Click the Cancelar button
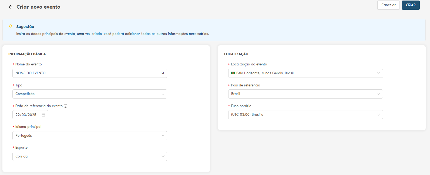 (x=388, y=5)
